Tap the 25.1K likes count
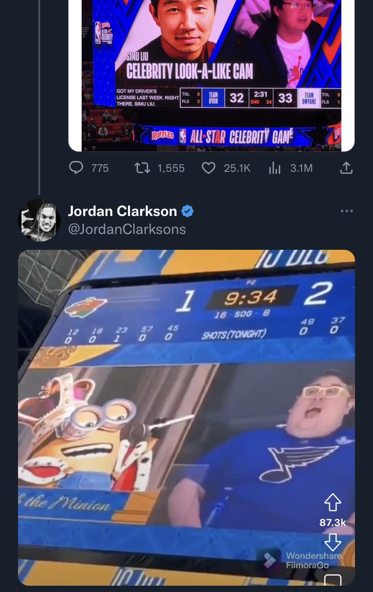Screen dimensions: 373x592 (x=237, y=168)
